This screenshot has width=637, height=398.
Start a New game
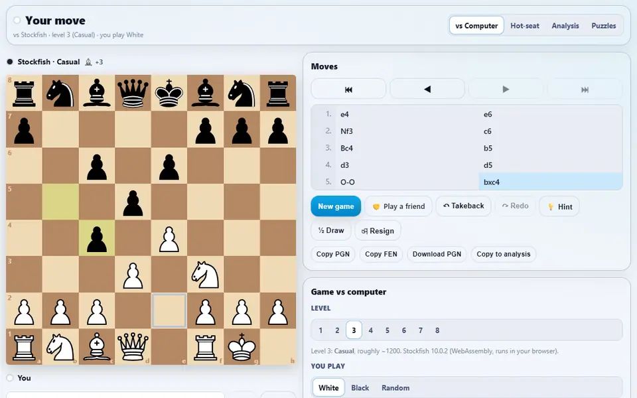click(336, 206)
